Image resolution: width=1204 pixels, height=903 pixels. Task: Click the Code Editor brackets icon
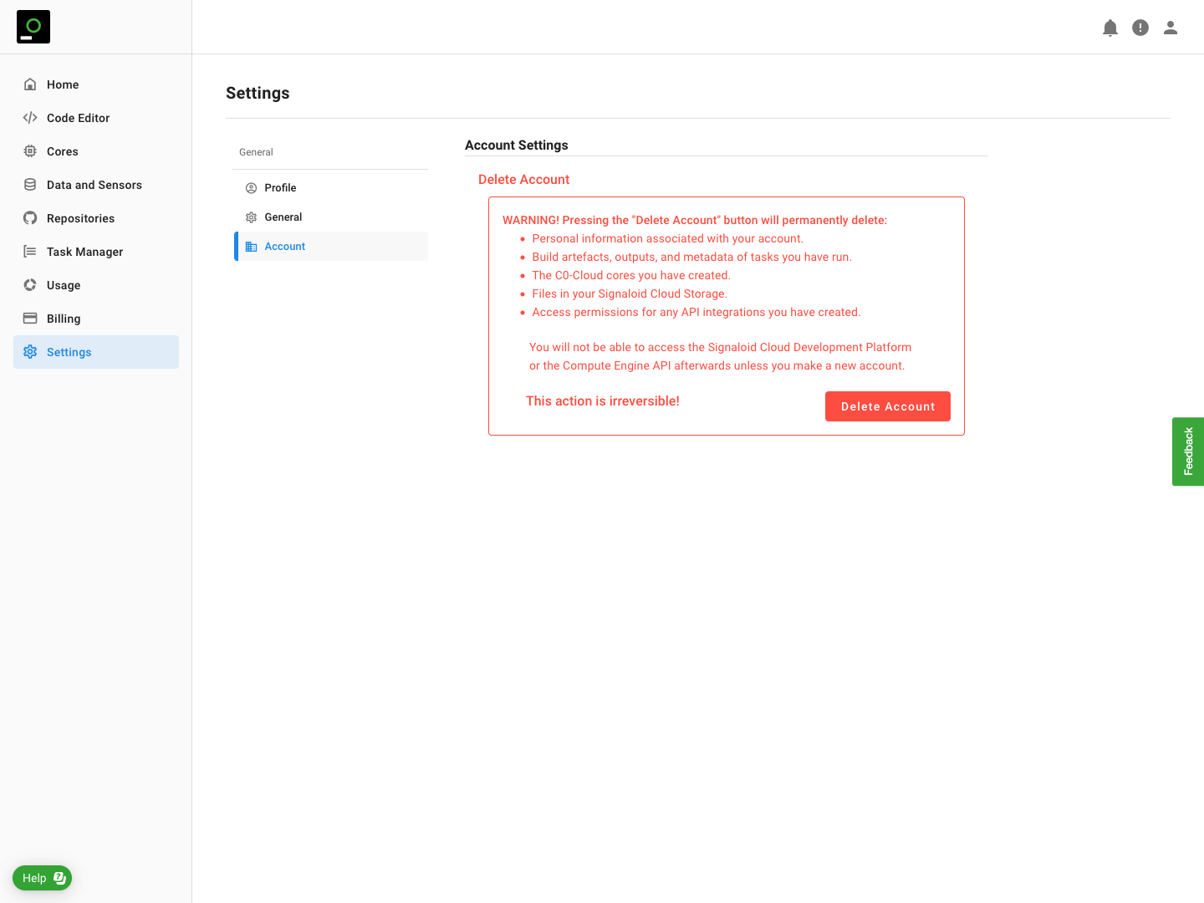tap(30, 118)
